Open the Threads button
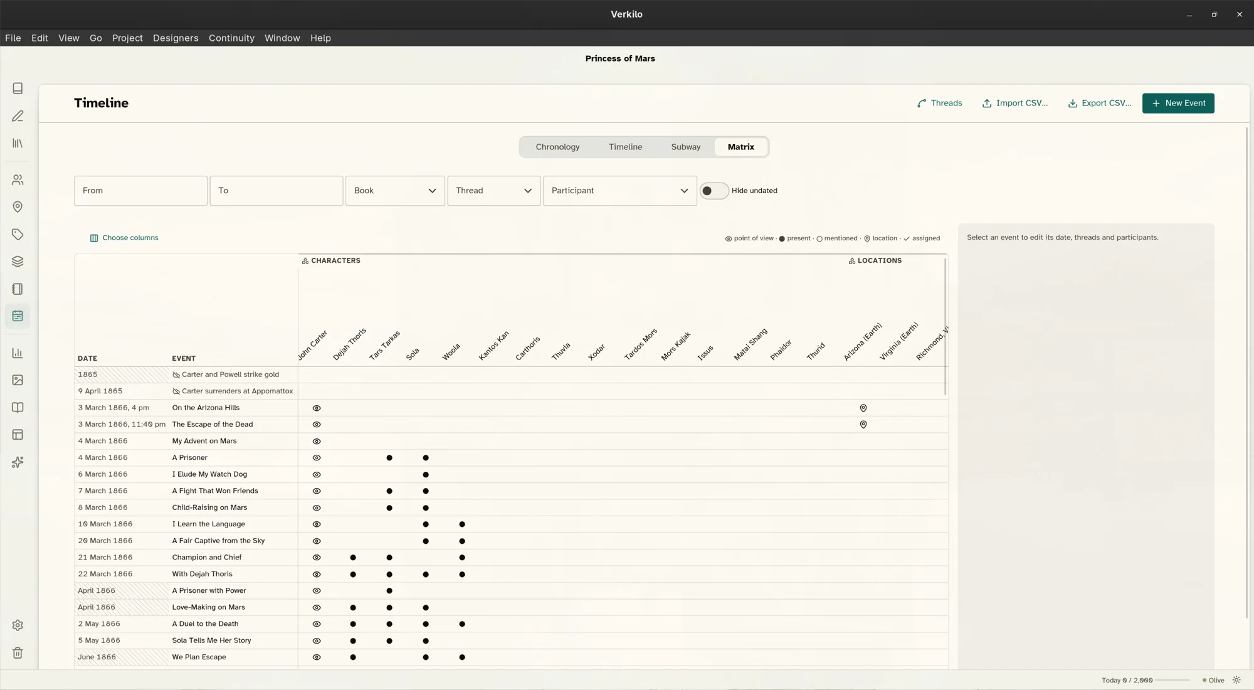 [939, 103]
